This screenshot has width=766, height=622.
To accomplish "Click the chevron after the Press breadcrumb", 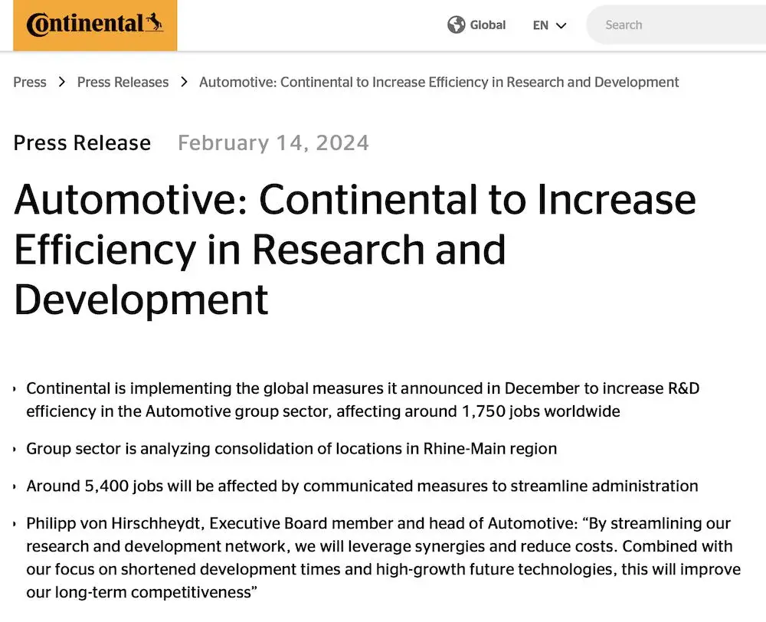I will [x=62, y=82].
